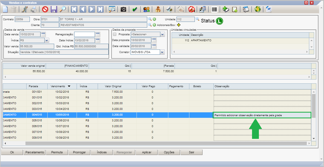The height and width of the screenshot is (167, 324).
Task: Go to the next record
Action: tap(92, 9)
